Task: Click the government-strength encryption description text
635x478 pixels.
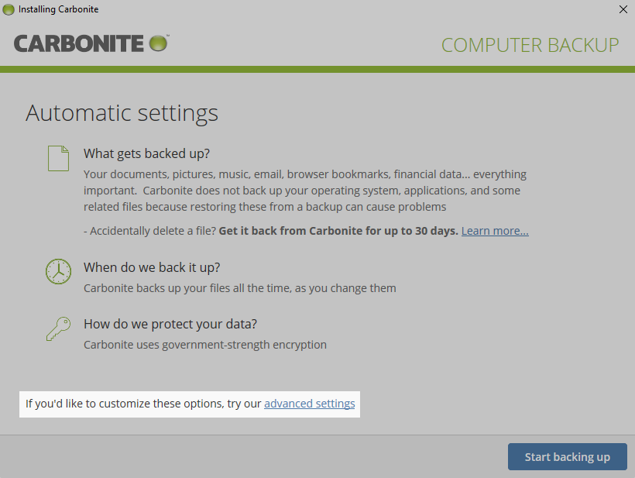Action: pos(204,345)
